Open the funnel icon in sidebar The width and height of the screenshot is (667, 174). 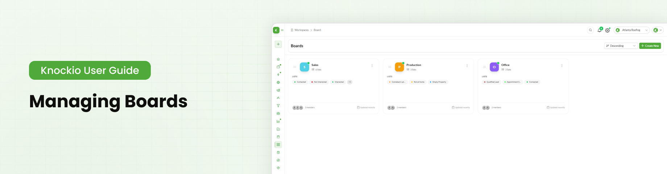tap(278, 106)
